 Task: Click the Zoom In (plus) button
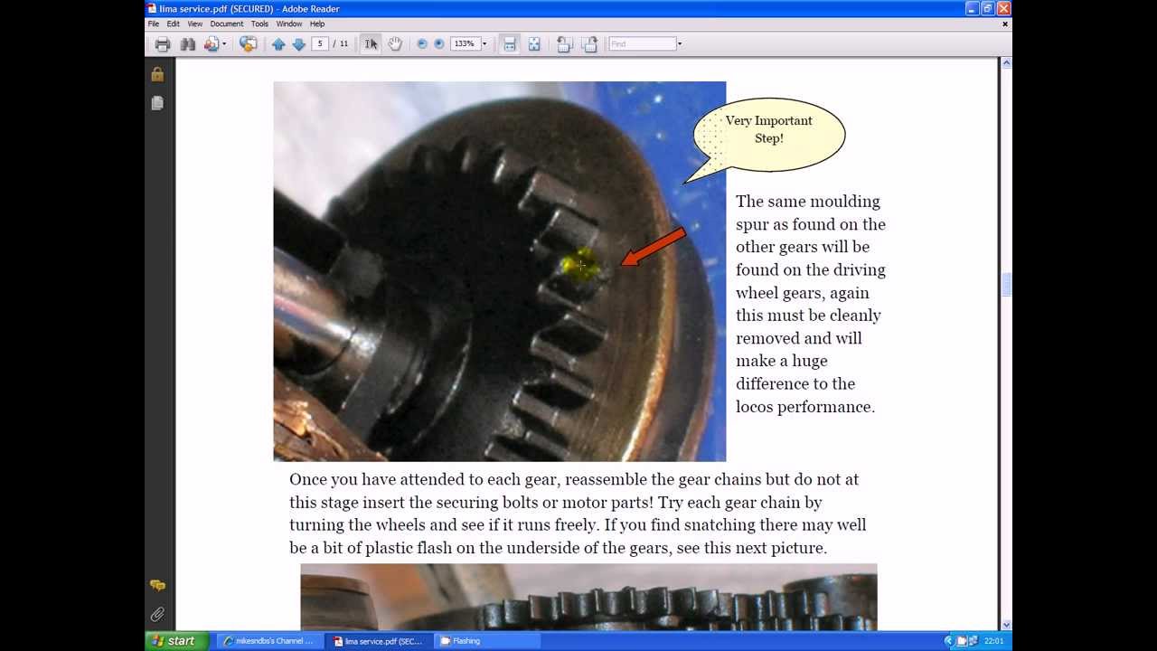click(439, 44)
